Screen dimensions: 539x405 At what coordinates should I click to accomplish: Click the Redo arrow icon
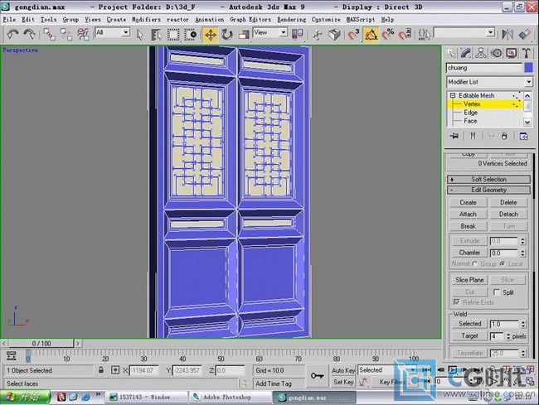(x=29, y=34)
